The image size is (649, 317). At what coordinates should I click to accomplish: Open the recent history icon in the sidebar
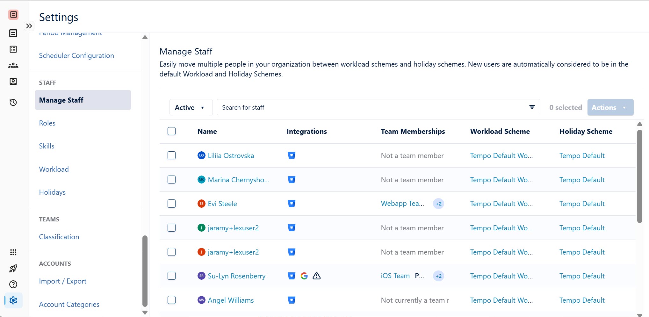tap(13, 102)
